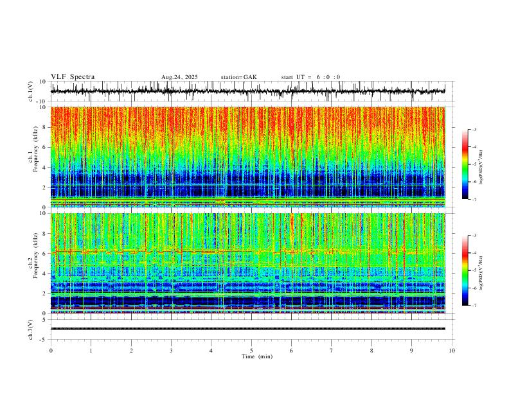This screenshot has width=509, height=393.
Task: Click the "ch.3(V)" axis label
Action: (31, 330)
